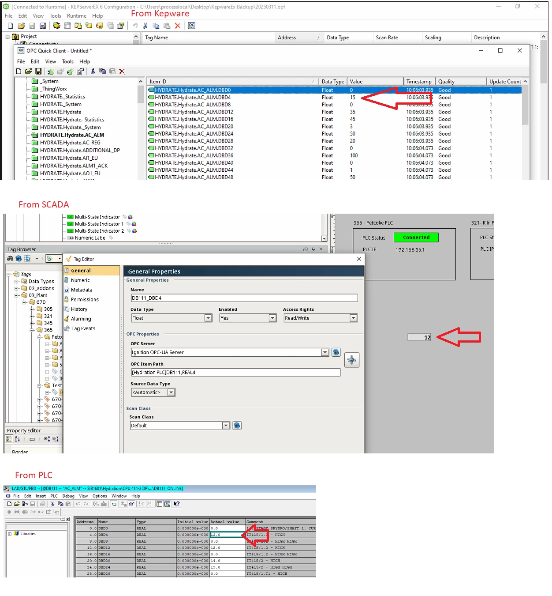Click the OPC Item Path input field

click(235, 372)
